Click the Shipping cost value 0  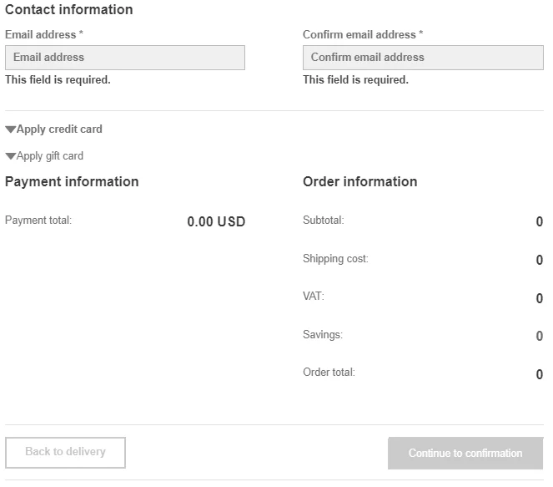(540, 261)
